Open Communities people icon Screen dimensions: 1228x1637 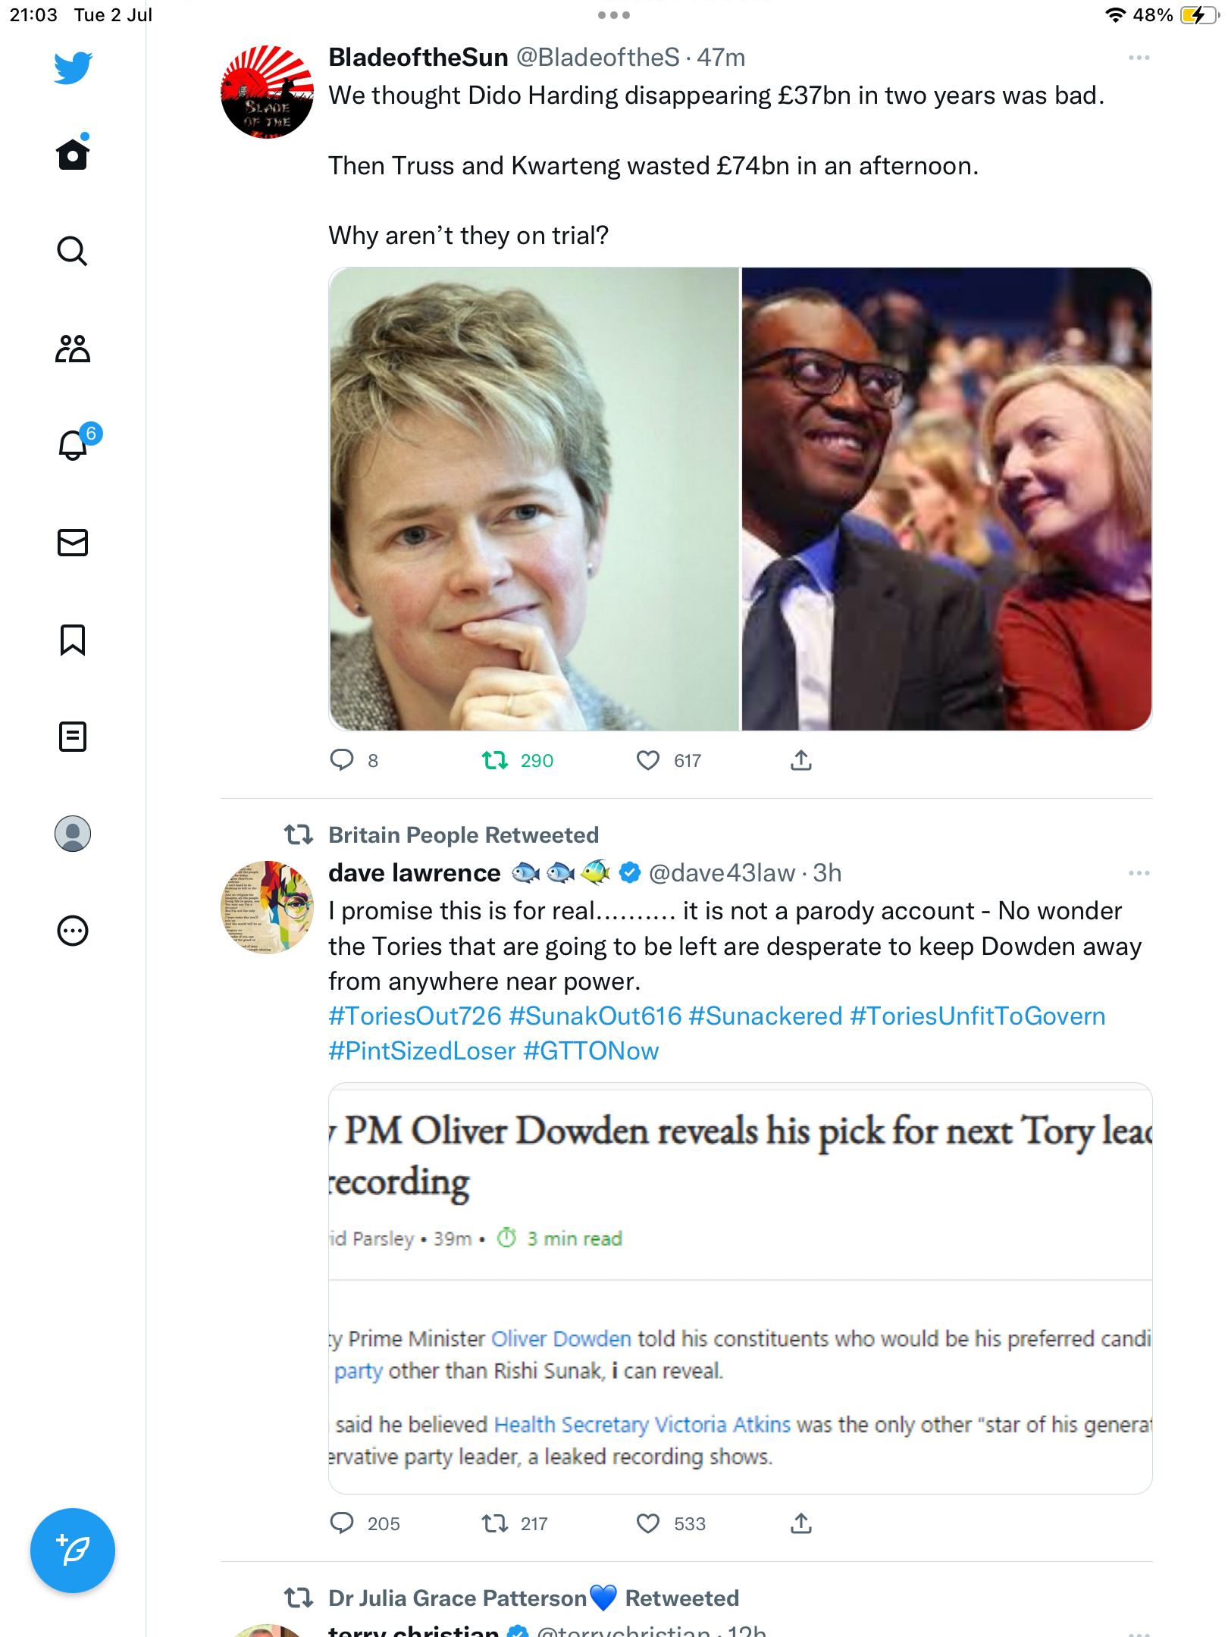click(73, 349)
